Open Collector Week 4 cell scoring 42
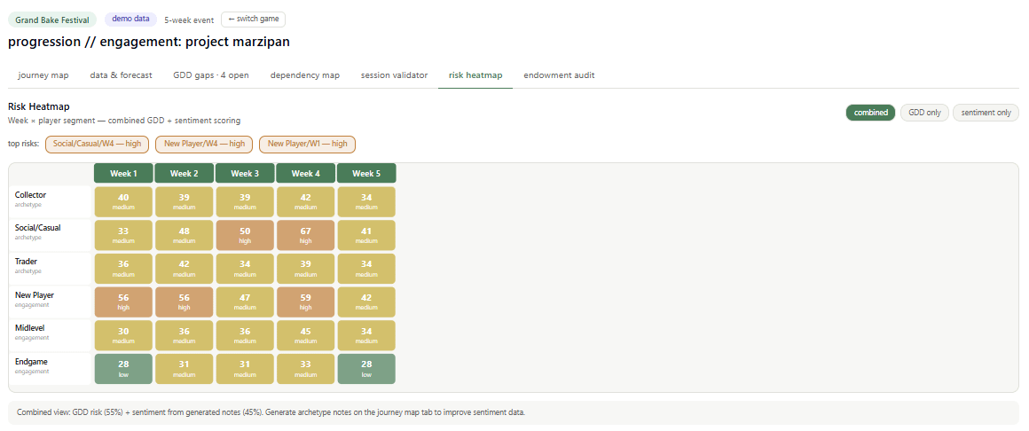The width and height of the screenshot is (1029, 431). (305, 201)
